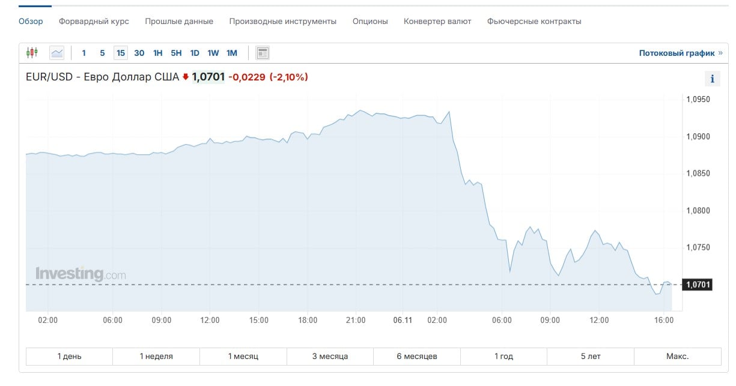
Task: Select the area chart icon
Action: coord(57,53)
